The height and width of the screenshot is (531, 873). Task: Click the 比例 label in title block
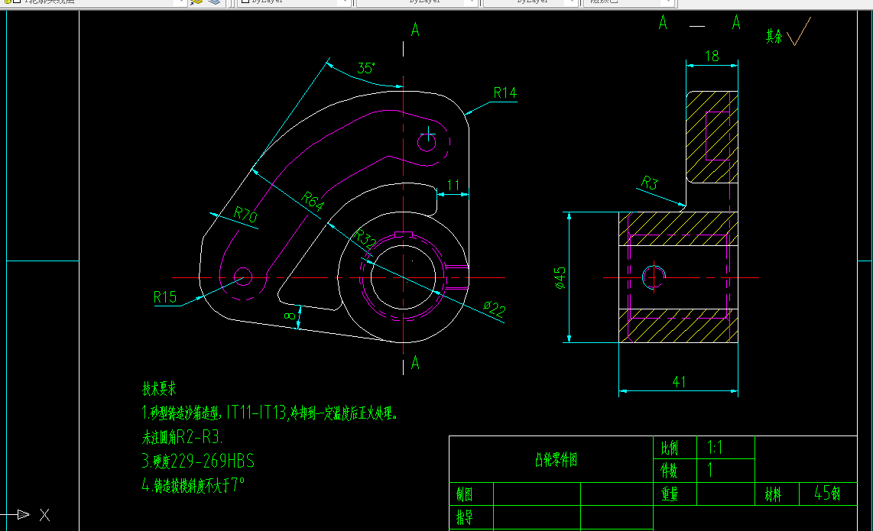(669, 448)
